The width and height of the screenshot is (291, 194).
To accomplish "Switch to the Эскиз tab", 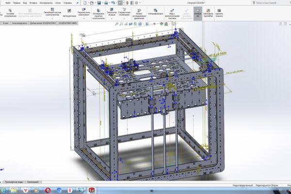I will (x=5, y=23).
